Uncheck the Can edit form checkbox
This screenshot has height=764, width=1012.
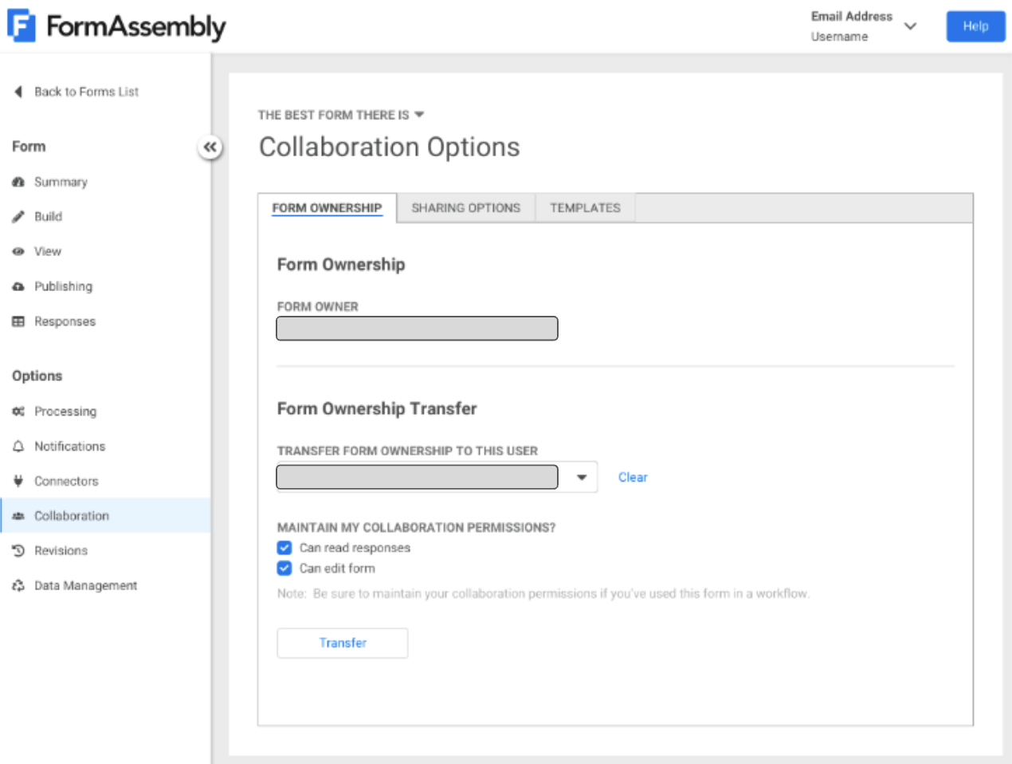tap(284, 569)
